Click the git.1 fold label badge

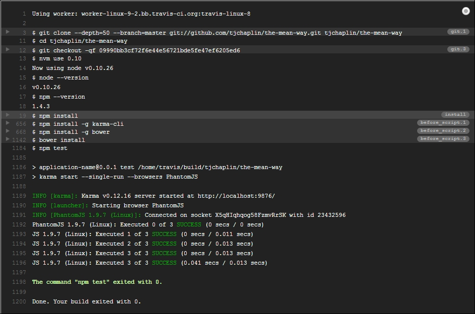pos(458,32)
